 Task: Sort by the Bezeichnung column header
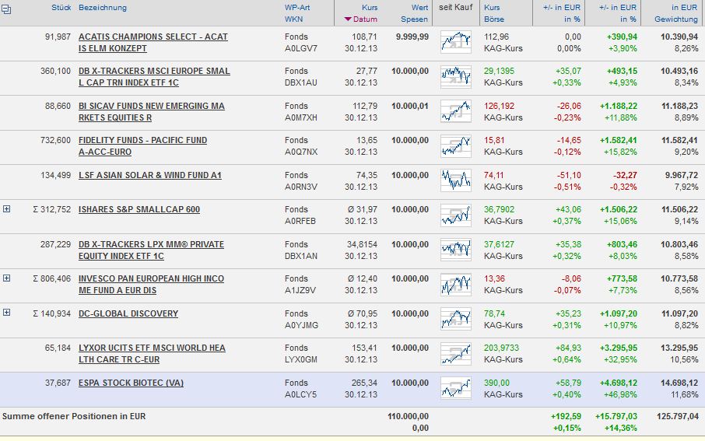point(103,8)
